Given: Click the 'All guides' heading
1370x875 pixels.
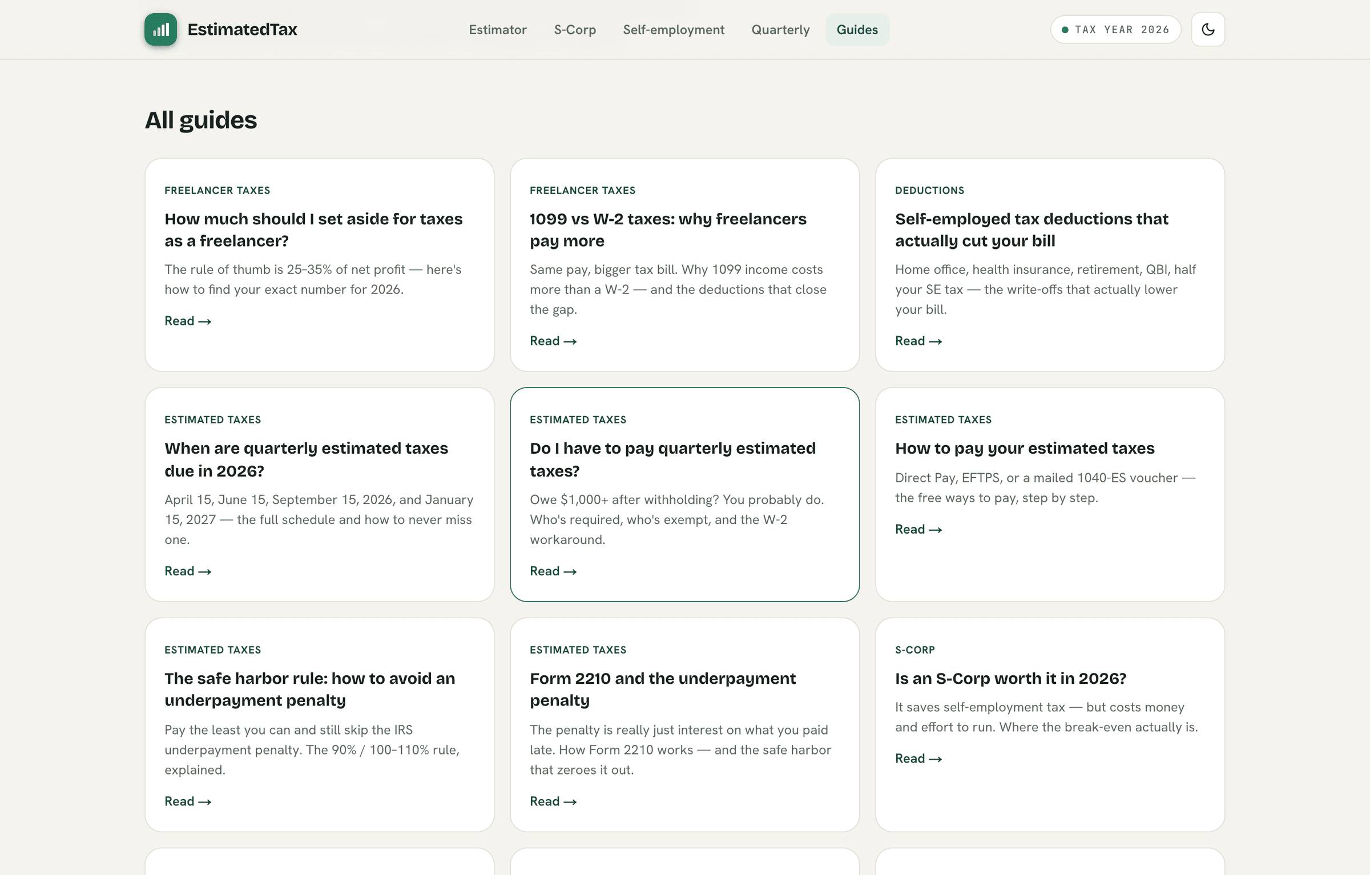Looking at the screenshot, I should tap(201, 120).
